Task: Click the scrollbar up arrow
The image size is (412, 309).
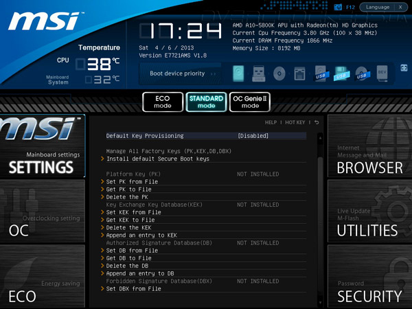Action: 320,137
